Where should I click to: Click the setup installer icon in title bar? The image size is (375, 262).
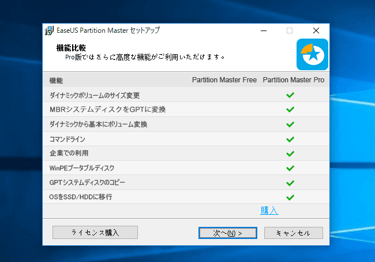49,31
